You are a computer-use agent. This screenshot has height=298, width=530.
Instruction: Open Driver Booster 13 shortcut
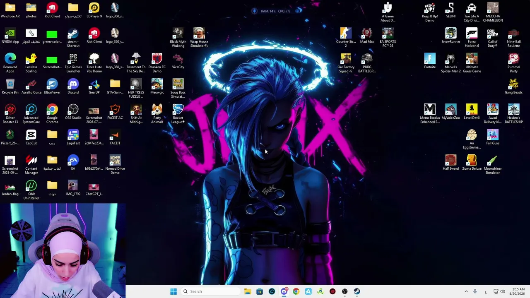pyautogui.click(x=10, y=114)
